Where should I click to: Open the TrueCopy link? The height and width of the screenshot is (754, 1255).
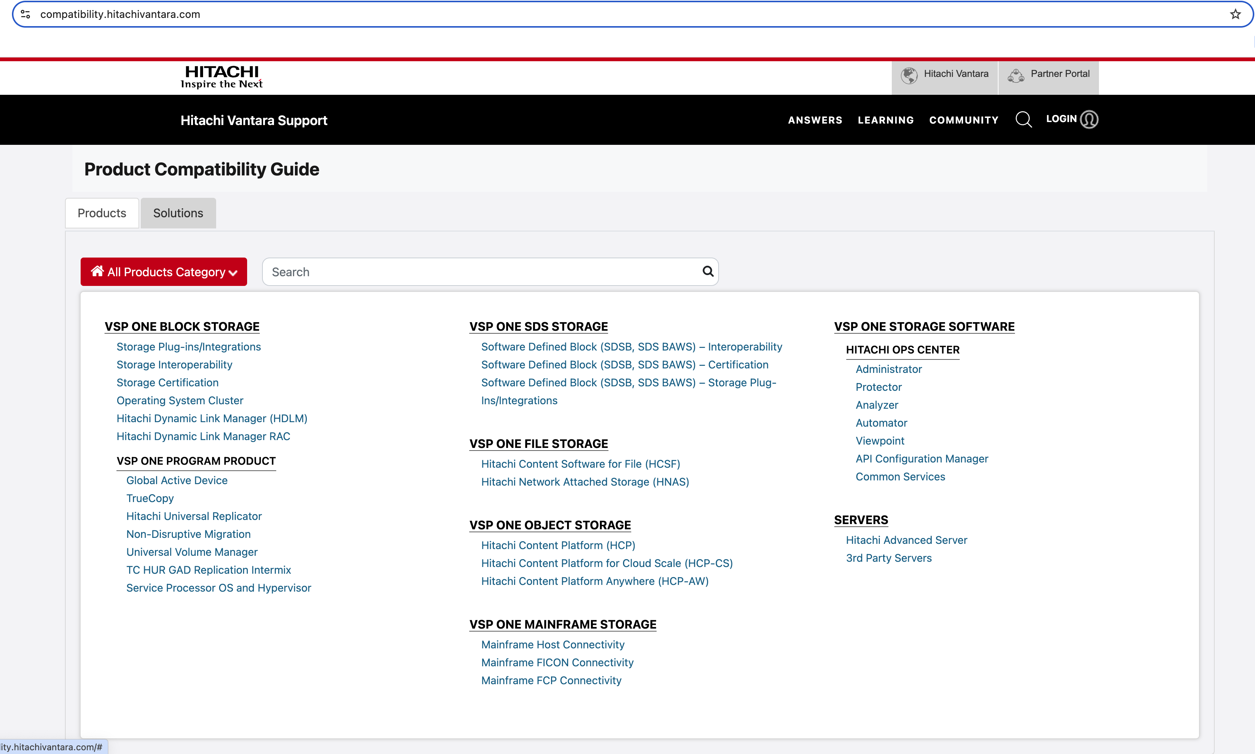150,498
